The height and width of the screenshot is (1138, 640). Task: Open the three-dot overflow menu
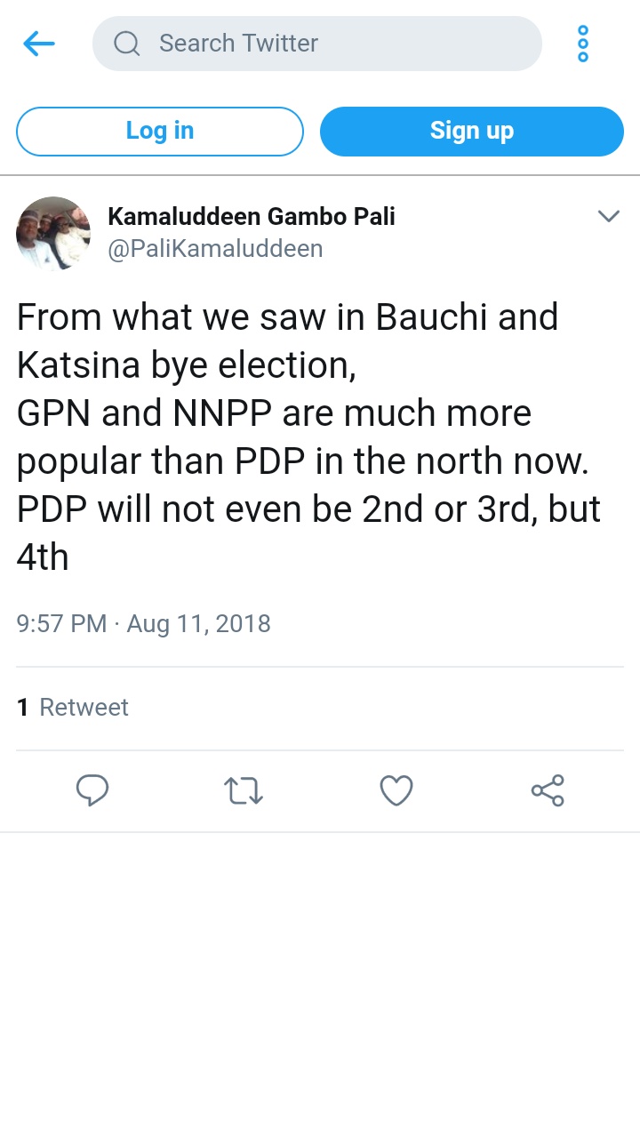[x=583, y=44]
